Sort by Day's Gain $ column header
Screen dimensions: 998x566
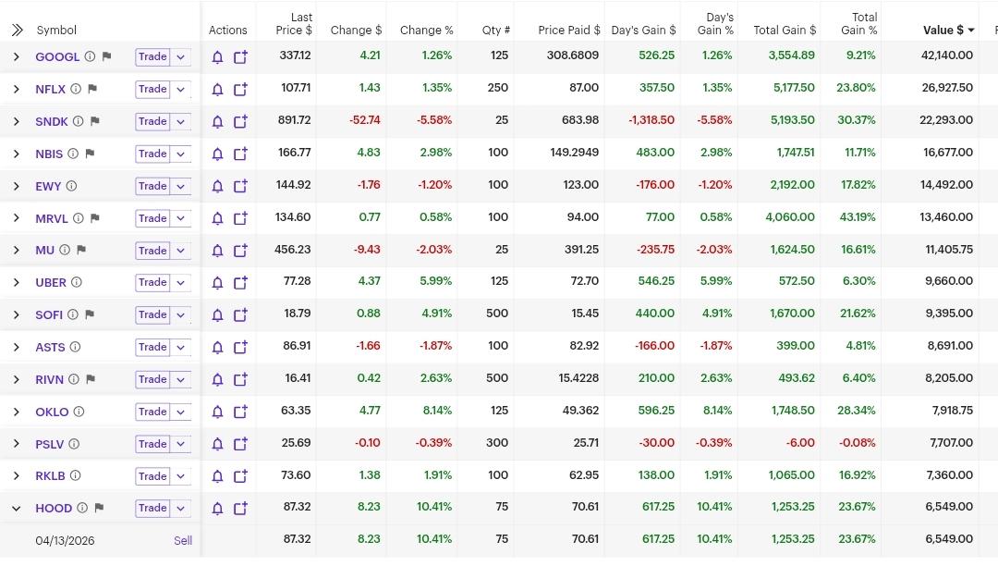point(643,31)
